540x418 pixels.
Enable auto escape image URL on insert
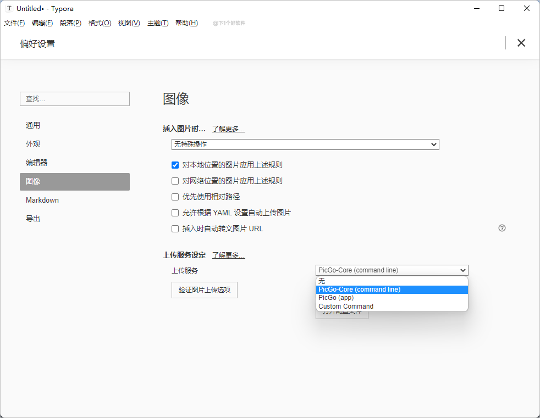click(175, 229)
